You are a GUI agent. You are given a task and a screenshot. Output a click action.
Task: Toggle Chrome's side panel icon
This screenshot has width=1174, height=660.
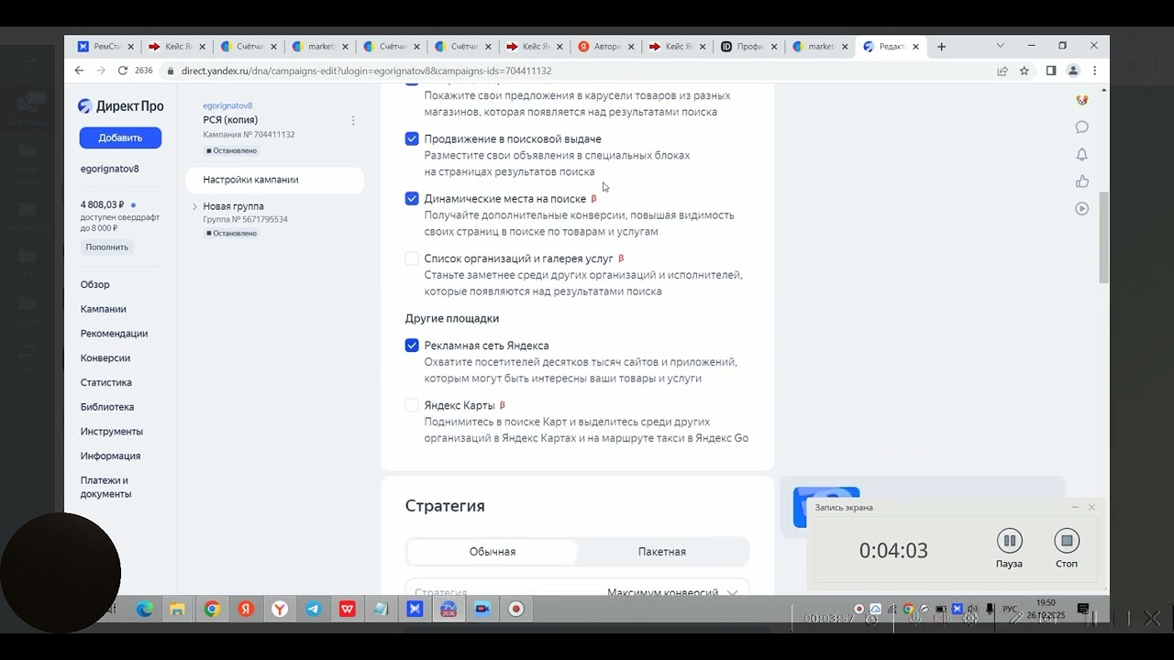[x=1051, y=71]
